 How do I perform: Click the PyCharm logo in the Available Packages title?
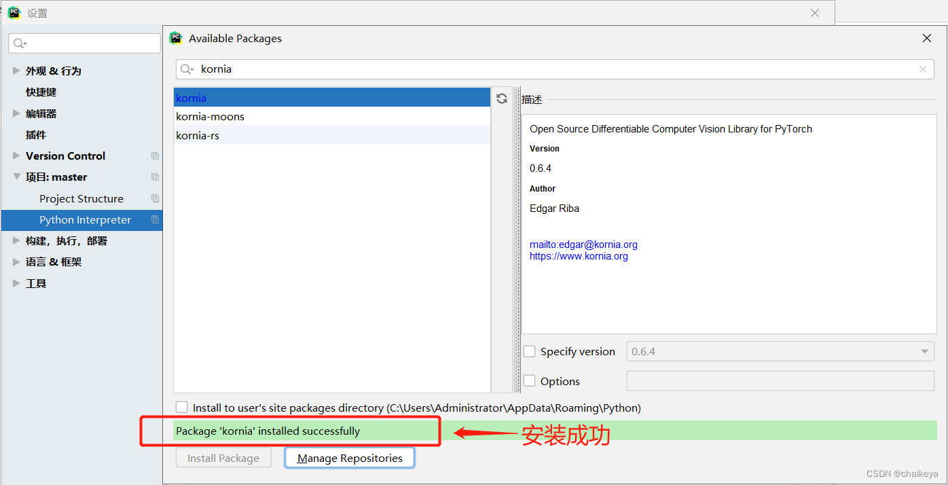pyautogui.click(x=176, y=38)
